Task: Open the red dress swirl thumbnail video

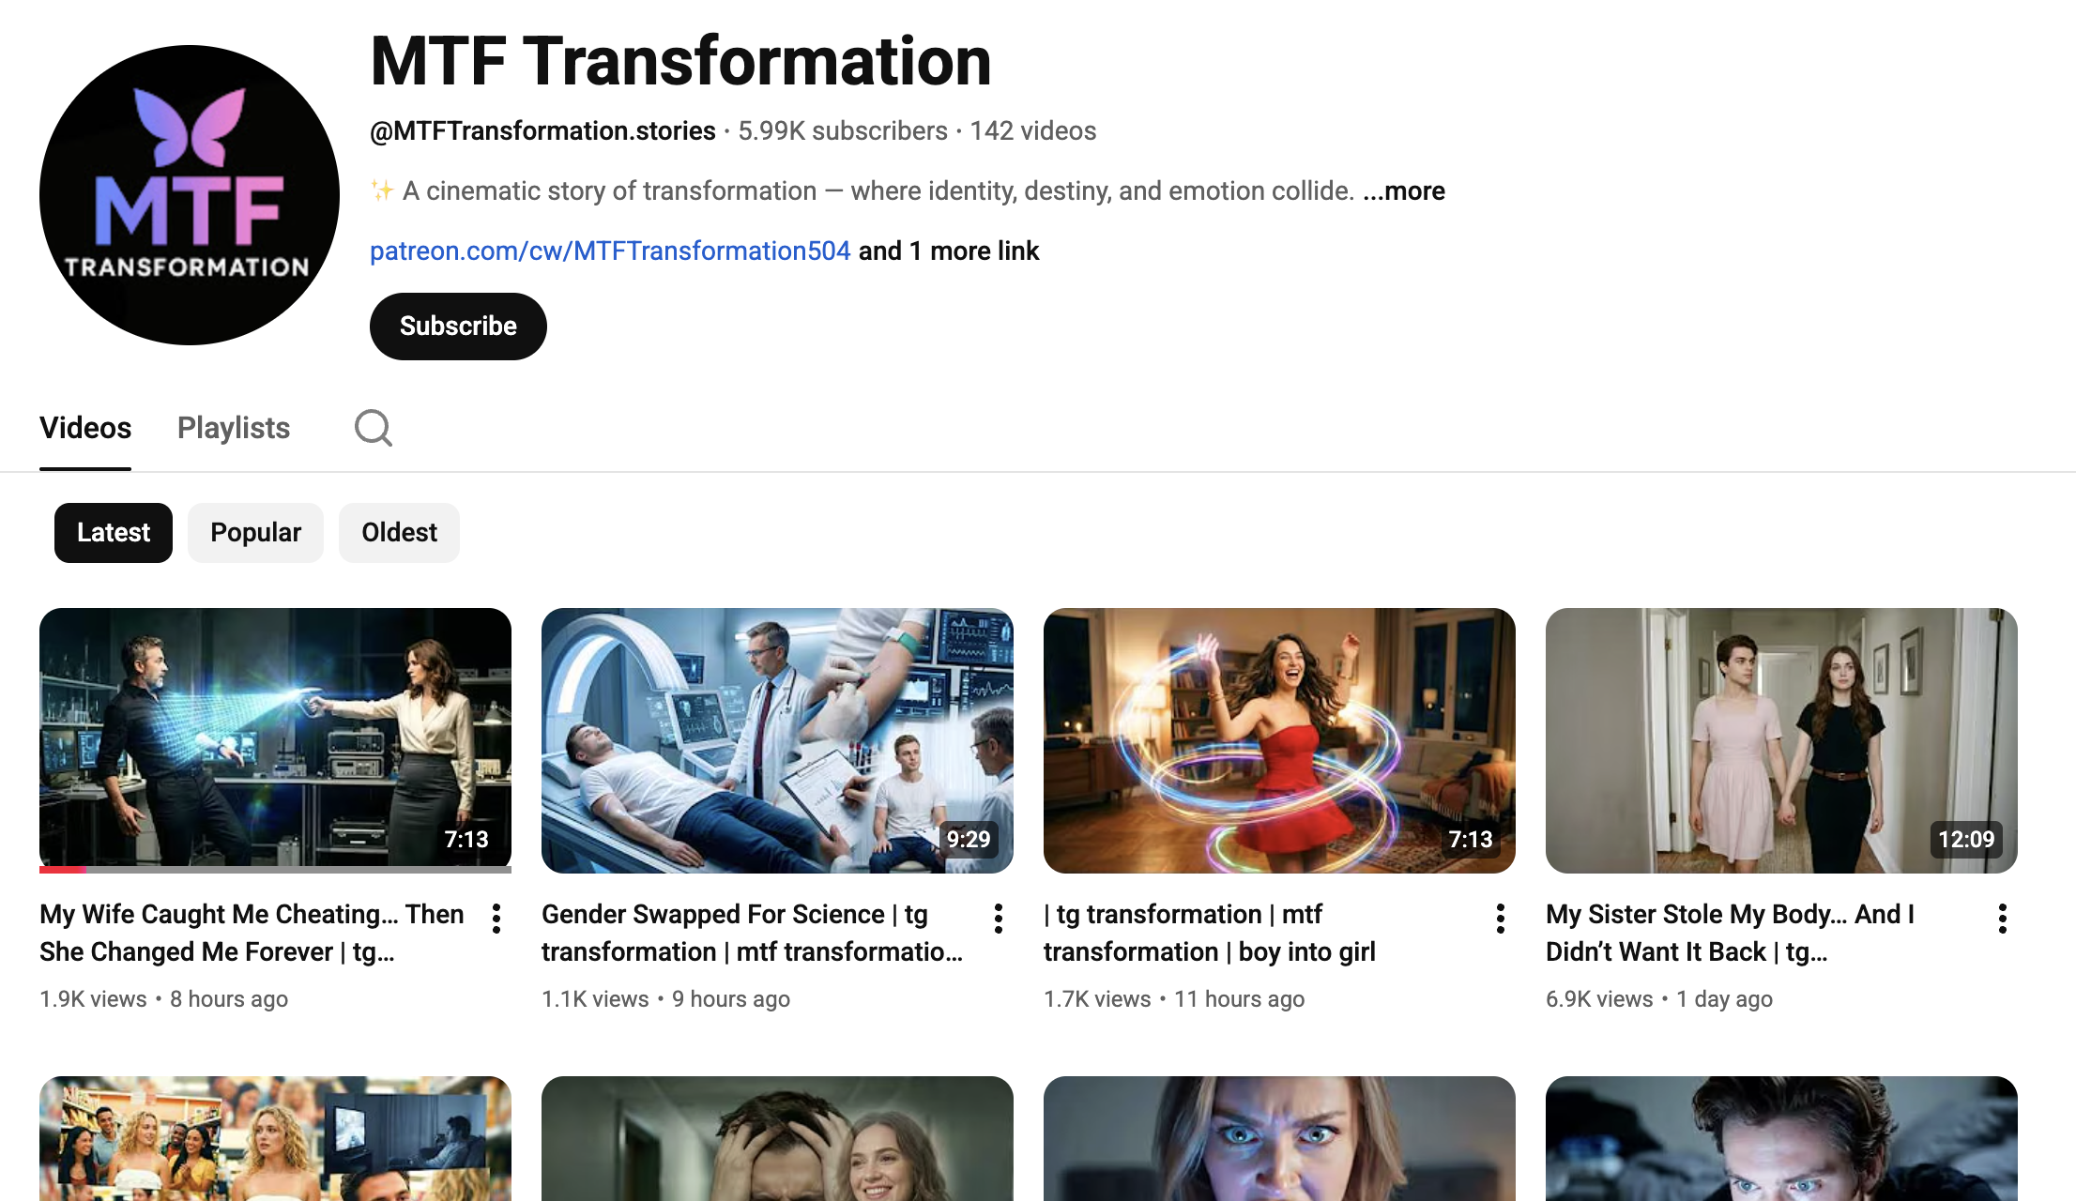Action: pyautogui.click(x=1279, y=739)
